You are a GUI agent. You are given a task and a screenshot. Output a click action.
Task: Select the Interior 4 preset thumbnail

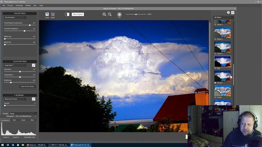223,47
